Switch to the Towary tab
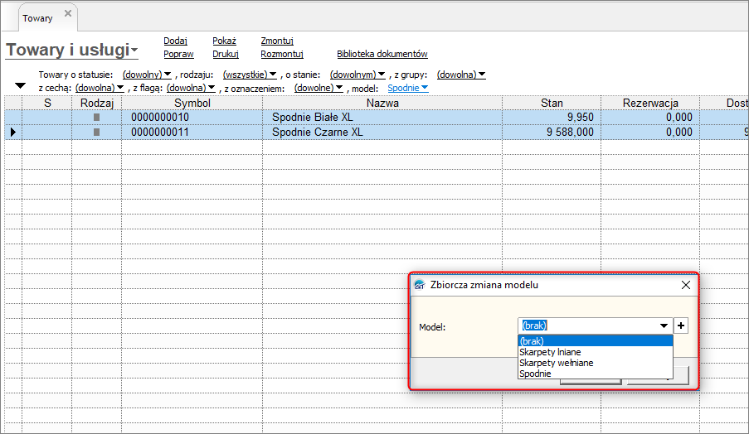The width and height of the screenshot is (749, 434). click(x=37, y=18)
